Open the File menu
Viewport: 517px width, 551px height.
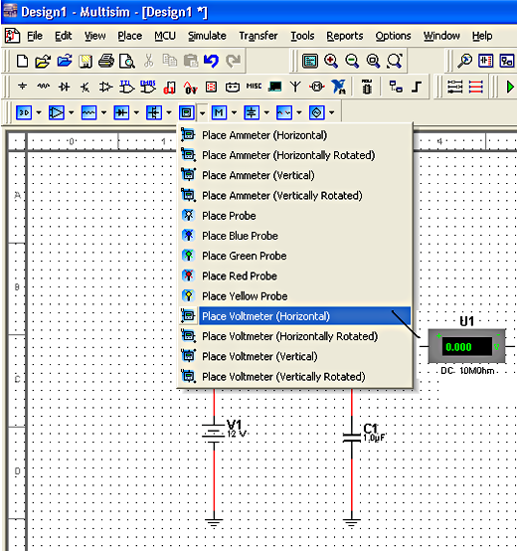[x=35, y=36]
